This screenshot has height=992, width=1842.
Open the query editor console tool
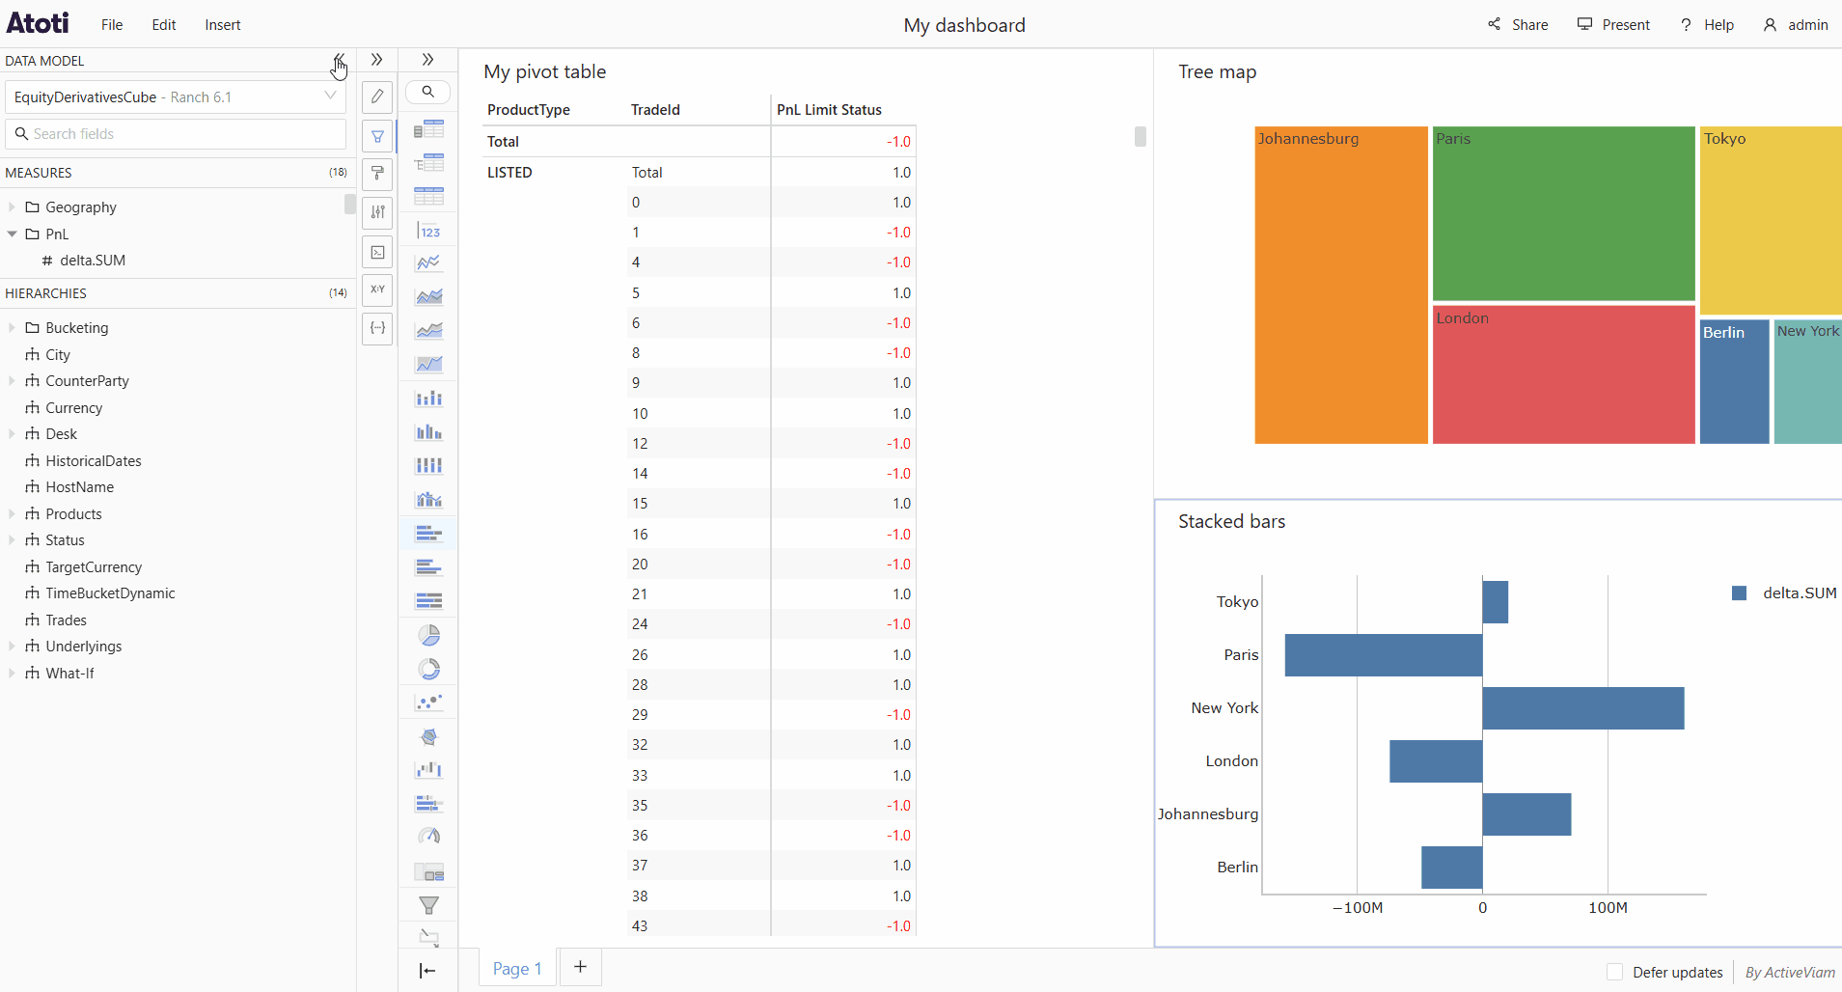[377, 252]
